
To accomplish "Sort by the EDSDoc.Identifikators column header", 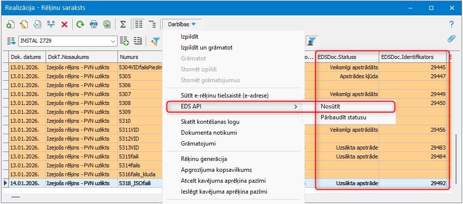I will click(x=413, y=56).
